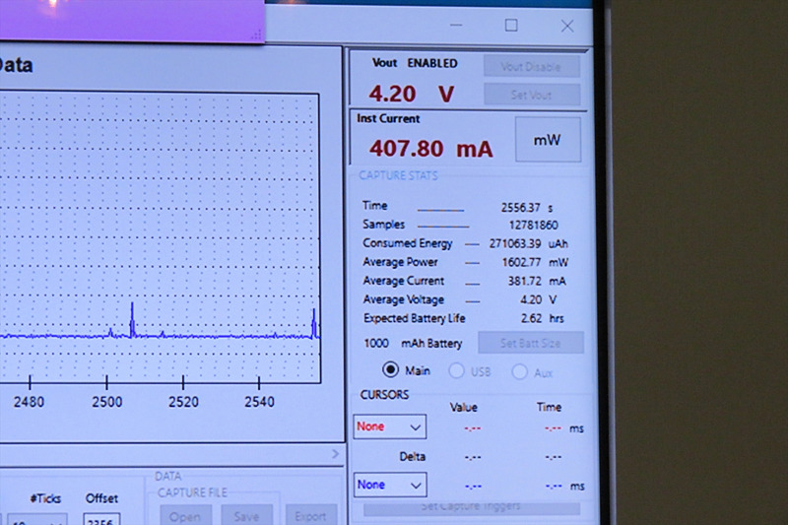Click the Average Current value 381.72
The image size is (788, 525).
525,281
